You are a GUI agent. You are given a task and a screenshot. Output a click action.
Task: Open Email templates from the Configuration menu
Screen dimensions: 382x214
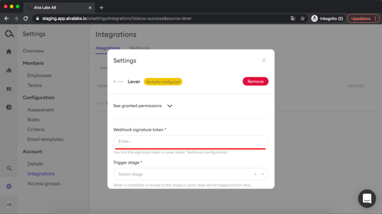[x=45, y=139]
